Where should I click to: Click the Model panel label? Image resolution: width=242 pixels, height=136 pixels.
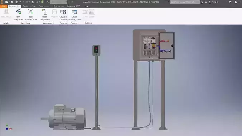6,23
